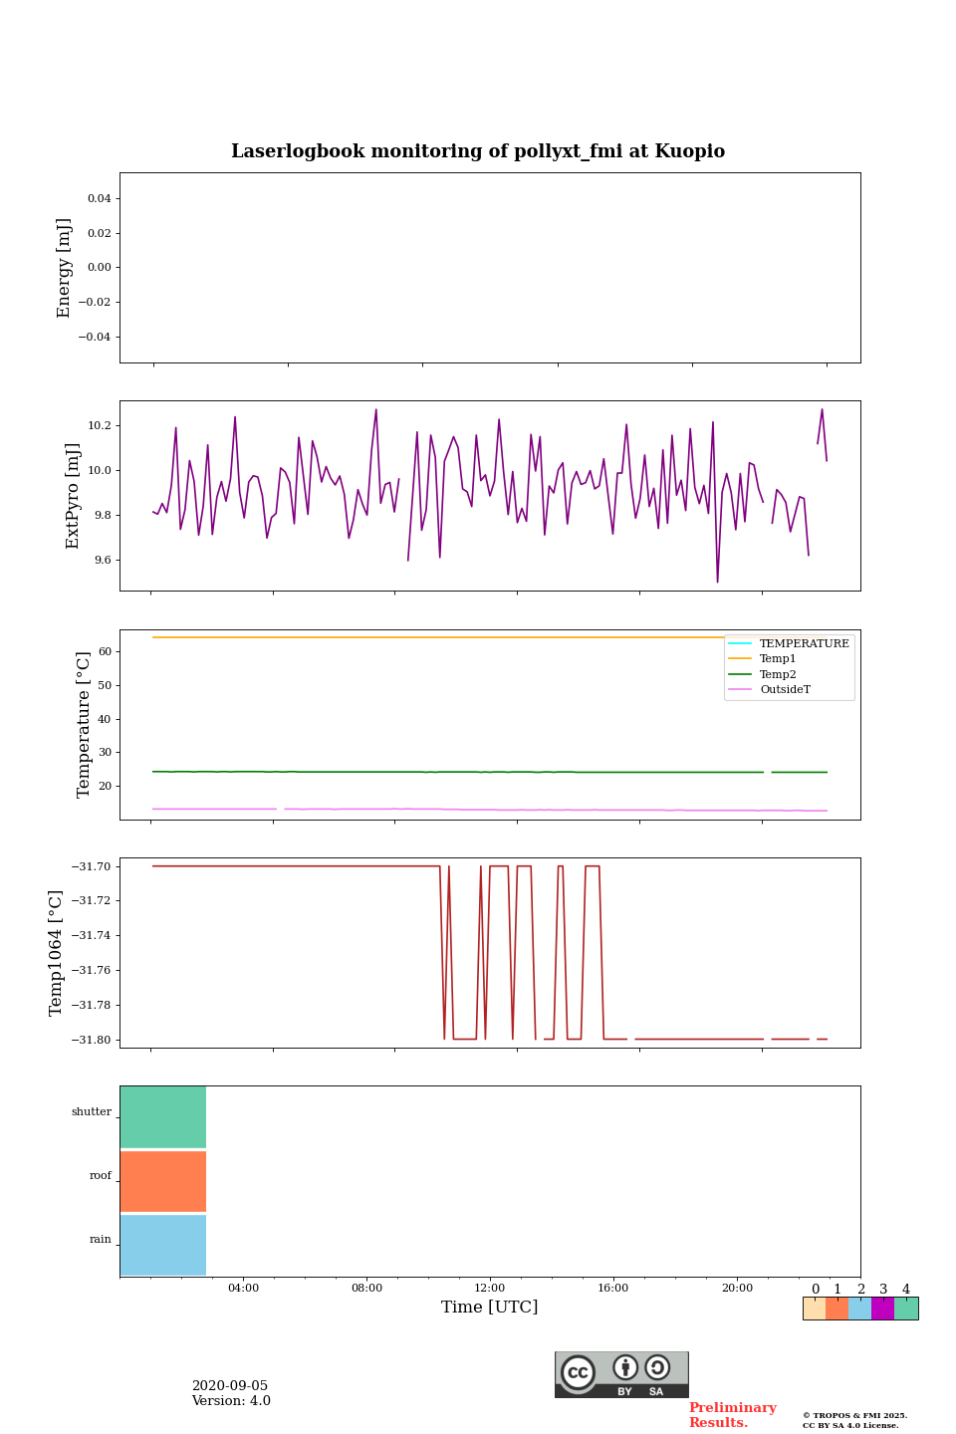Click the Time [UTC] axis label
Viewport: 956px width, 1434px height.
[x=490, y=1307]
